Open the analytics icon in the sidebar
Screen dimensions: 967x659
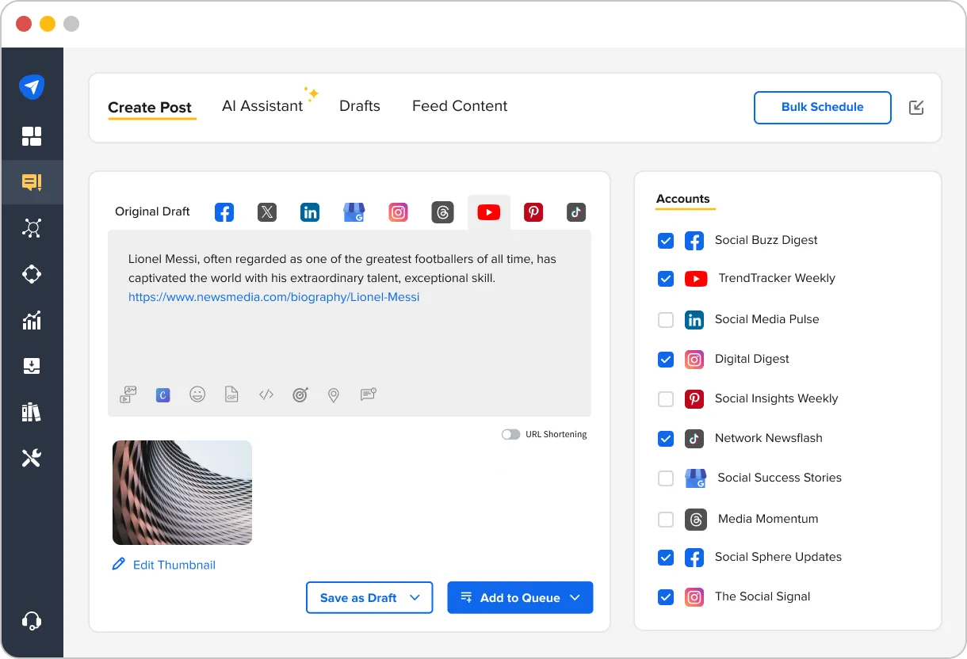32,320
